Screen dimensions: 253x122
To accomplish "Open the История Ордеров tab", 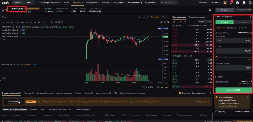I will point(45,93).
